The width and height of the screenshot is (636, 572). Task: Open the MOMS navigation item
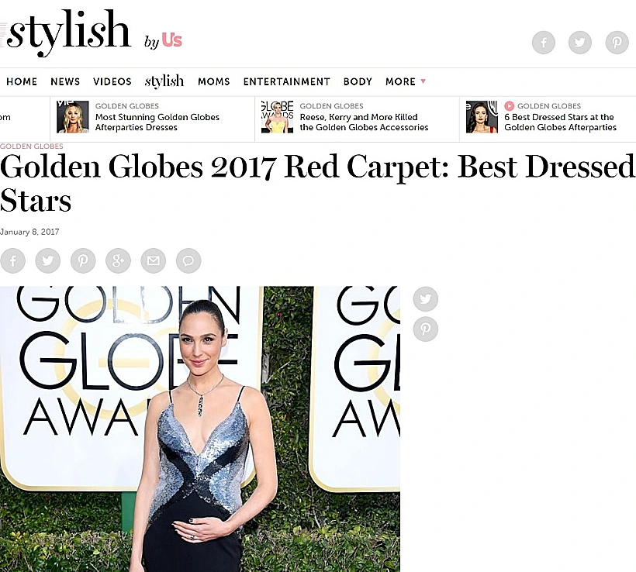coord(214,81)
